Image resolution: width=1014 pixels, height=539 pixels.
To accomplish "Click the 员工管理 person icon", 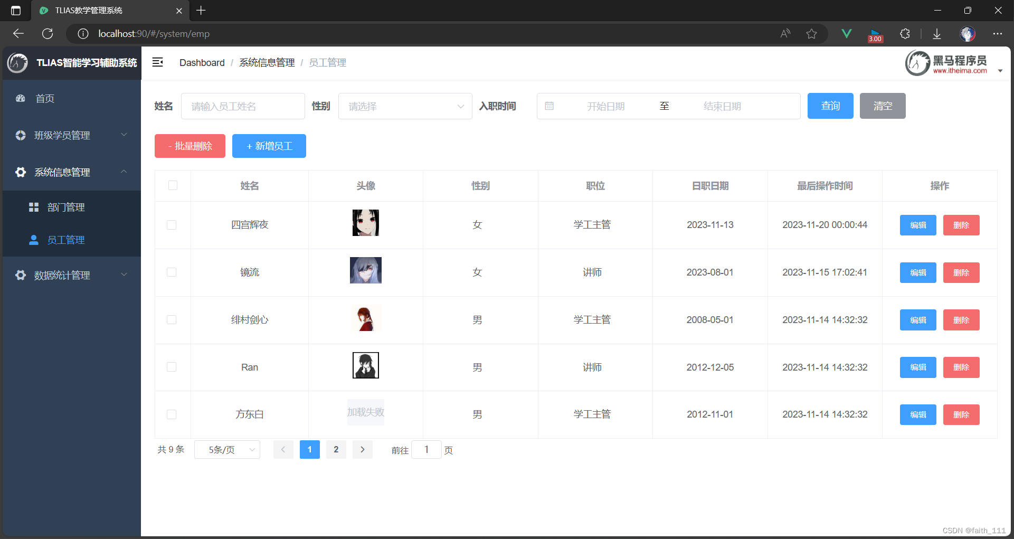I will tap(34, 240).
